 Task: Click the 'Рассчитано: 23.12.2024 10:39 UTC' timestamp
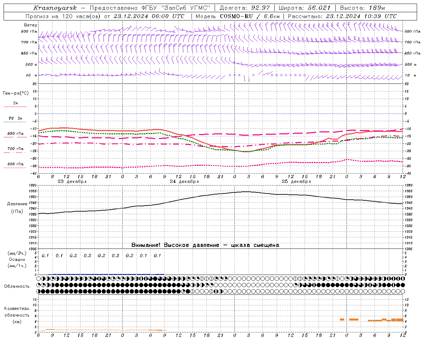pyautogui.click(x=342, y=16)
